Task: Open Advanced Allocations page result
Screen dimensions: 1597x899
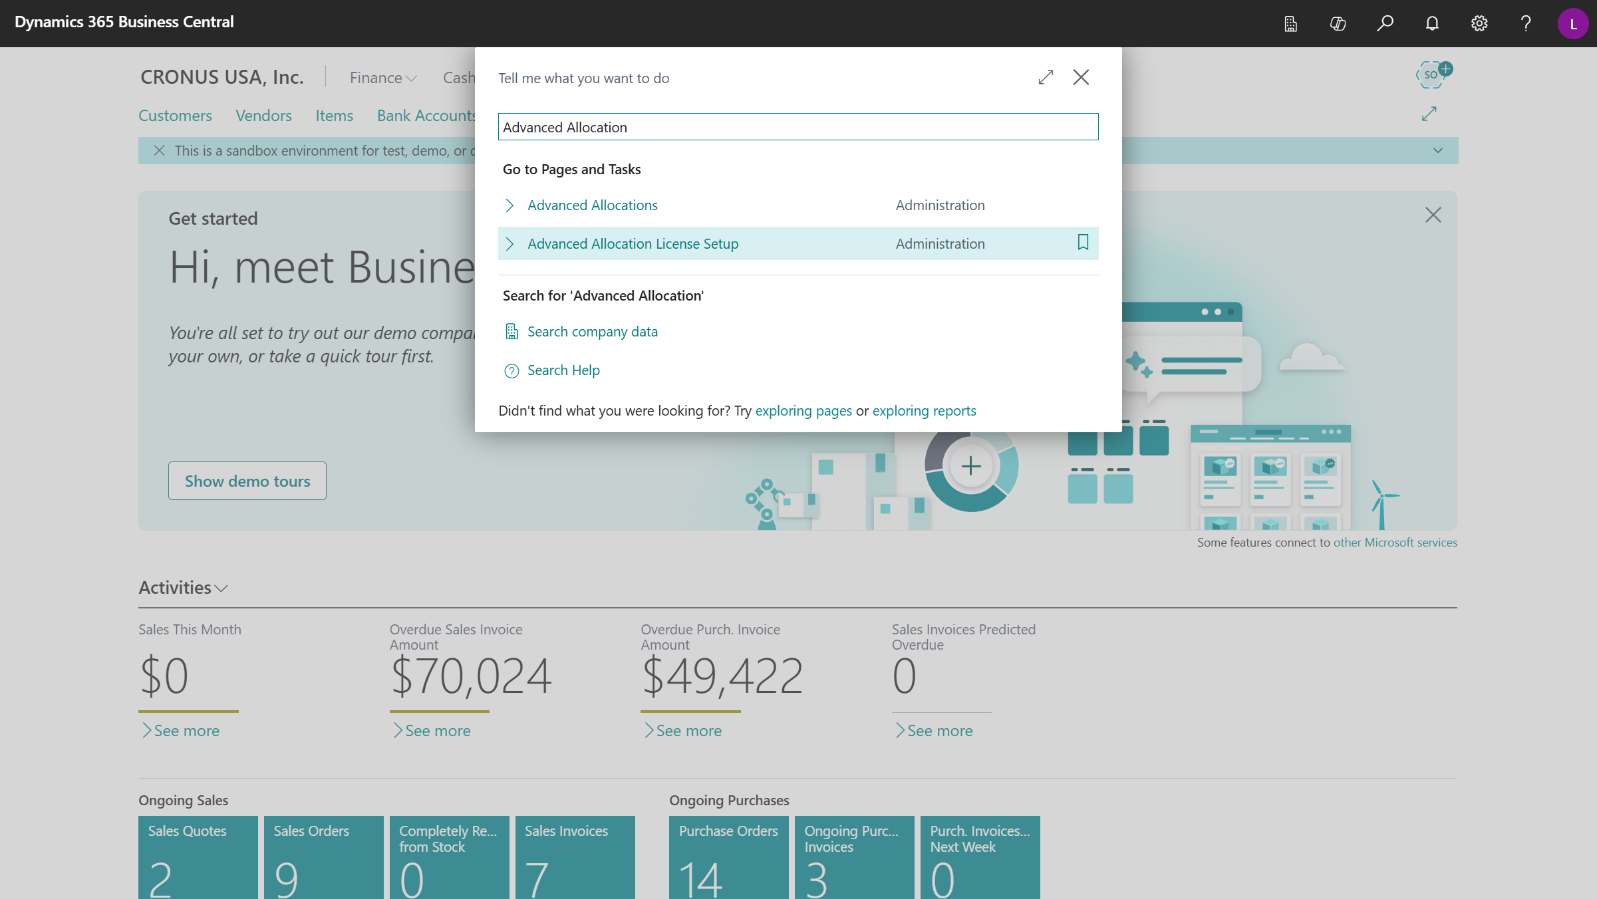Action: coord(592,205)
